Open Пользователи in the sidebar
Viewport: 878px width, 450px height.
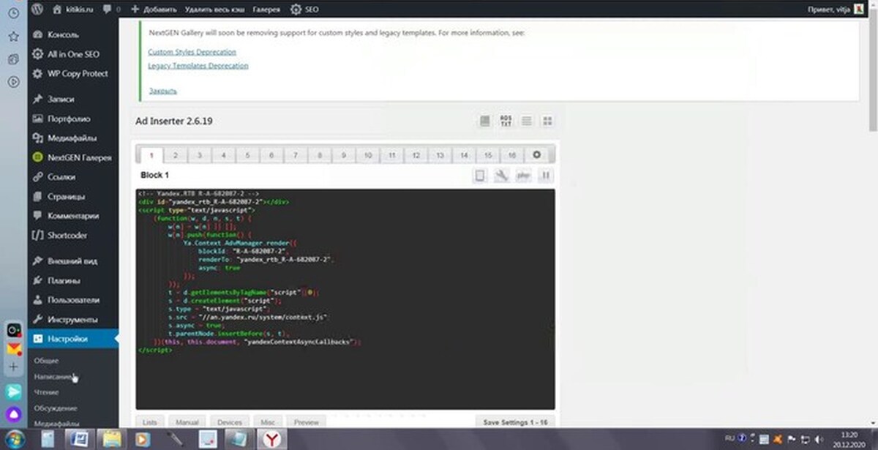coord(73,300)
